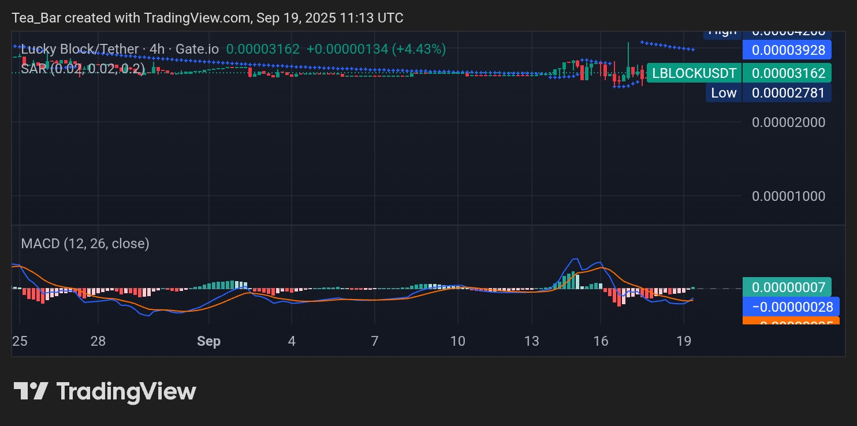Open the SAR (0.02, 0.02, 0.2) indicator legend
Viewport: 857px width, 426px height.
tap(83, 69)
